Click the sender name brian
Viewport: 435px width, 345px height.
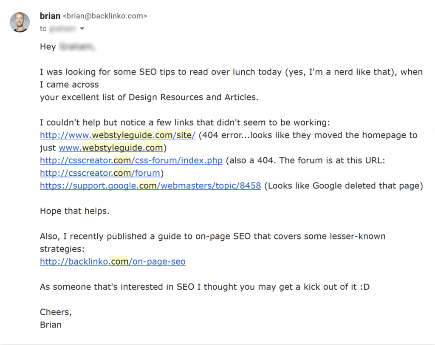50,16
